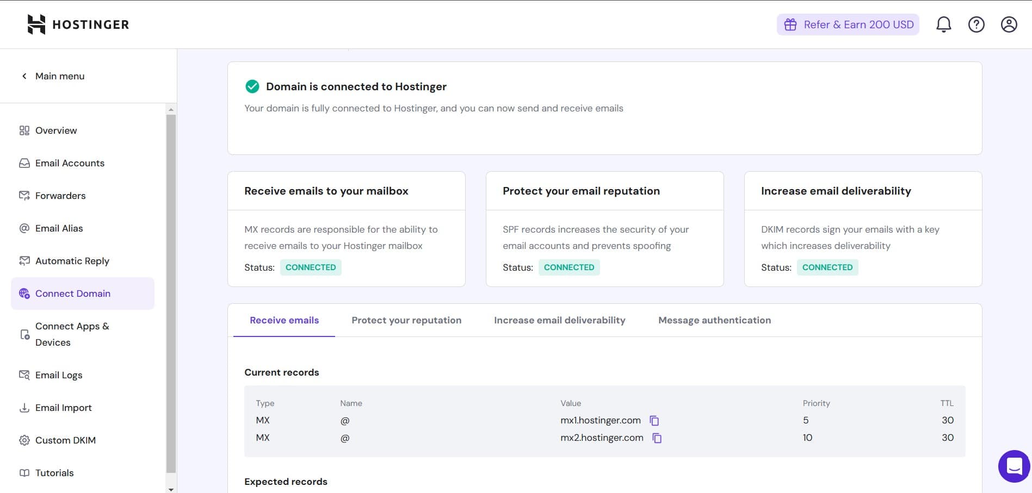Click CONNECTED status under Increase deliverability card
Image resolution: width=1032 pixels, height=493 pixels.
(x=827, y=267)
